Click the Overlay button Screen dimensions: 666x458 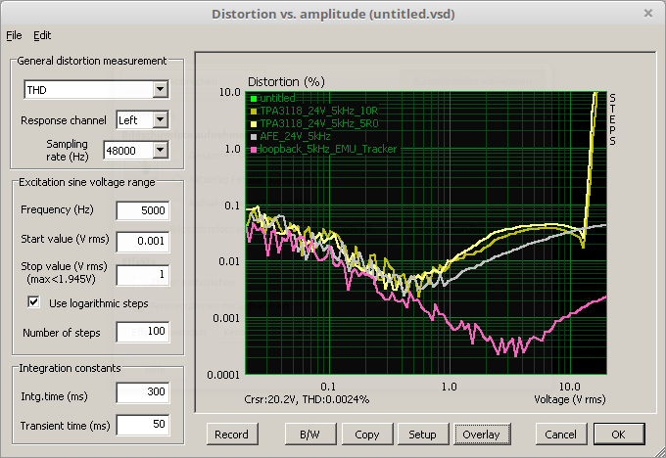coord(481,434)
